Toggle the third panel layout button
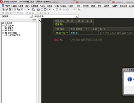 [x=45, y=9]
